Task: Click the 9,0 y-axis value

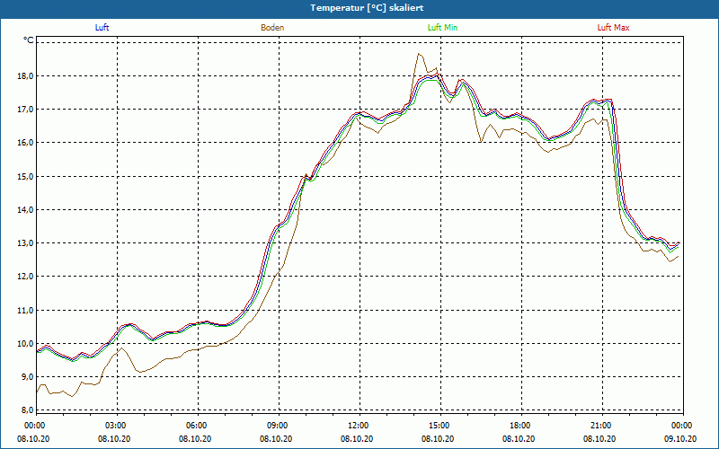Action: pos(28,377)
